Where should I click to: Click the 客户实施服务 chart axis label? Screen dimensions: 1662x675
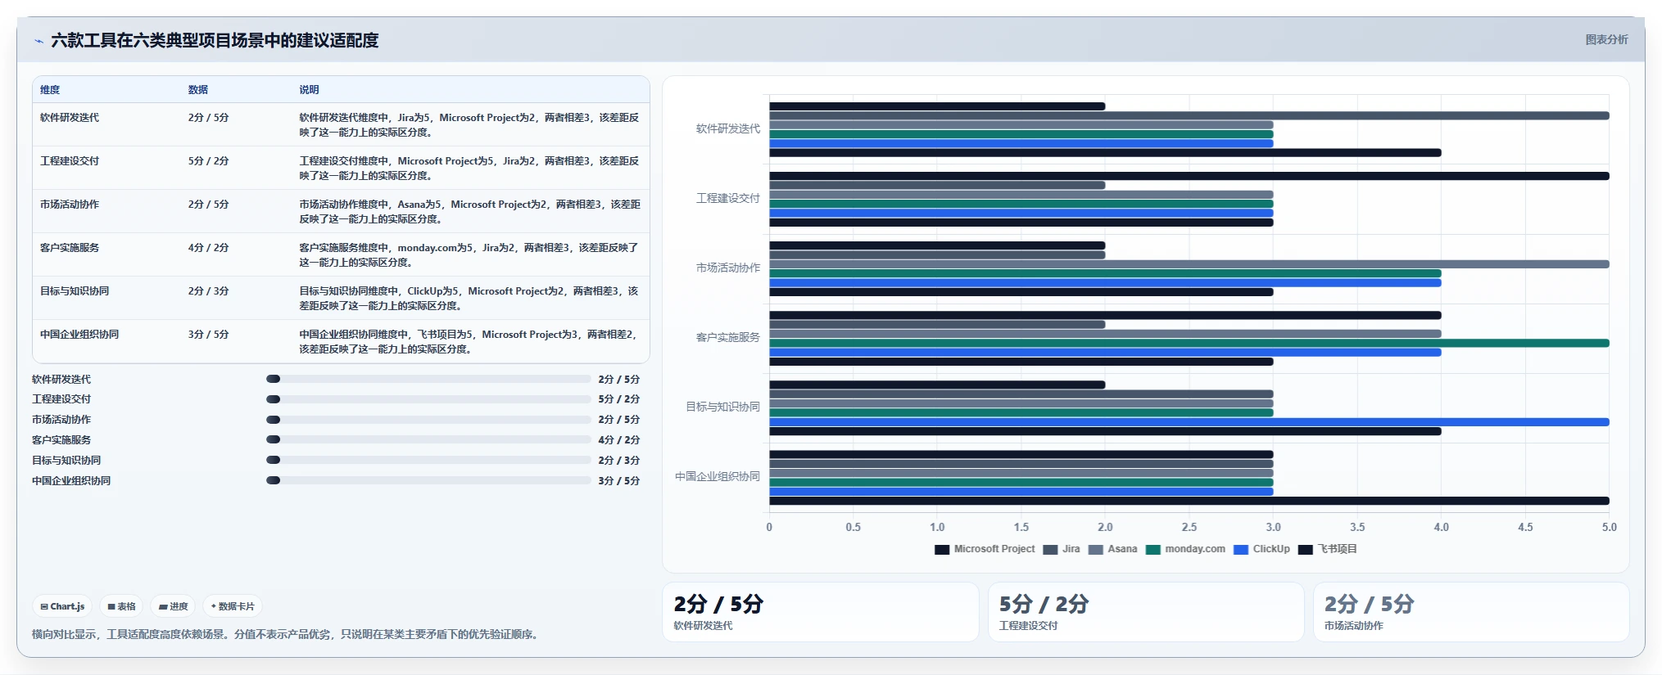(727, 337)
